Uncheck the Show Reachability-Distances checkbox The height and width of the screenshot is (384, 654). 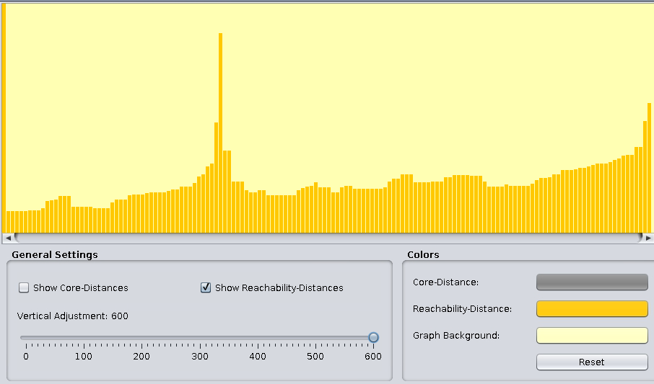coord(206,287)
